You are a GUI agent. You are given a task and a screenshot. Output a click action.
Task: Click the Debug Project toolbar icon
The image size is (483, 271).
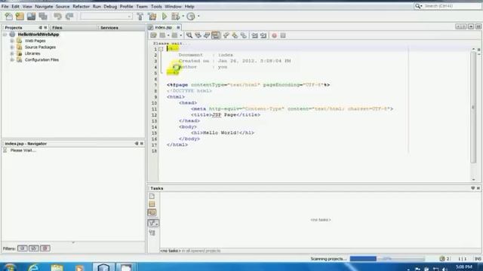tap(176, 17)
